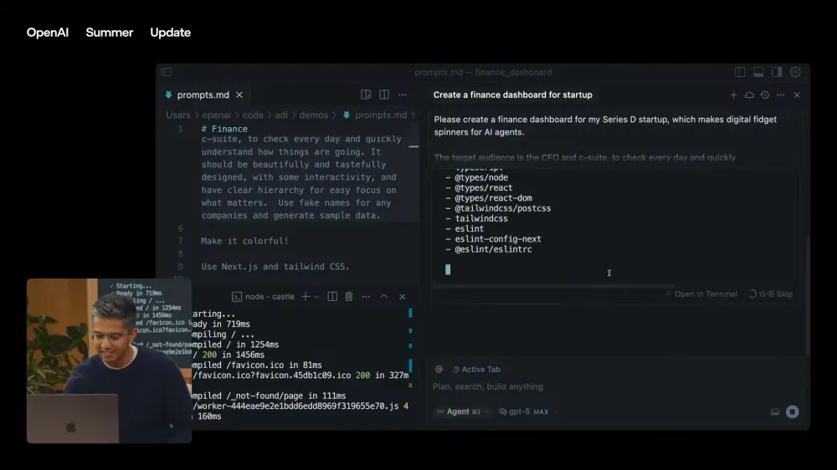Viewport: 837px width, 470px height.
Task: Split the editor to the right
Action: click(x=384, y=95)
